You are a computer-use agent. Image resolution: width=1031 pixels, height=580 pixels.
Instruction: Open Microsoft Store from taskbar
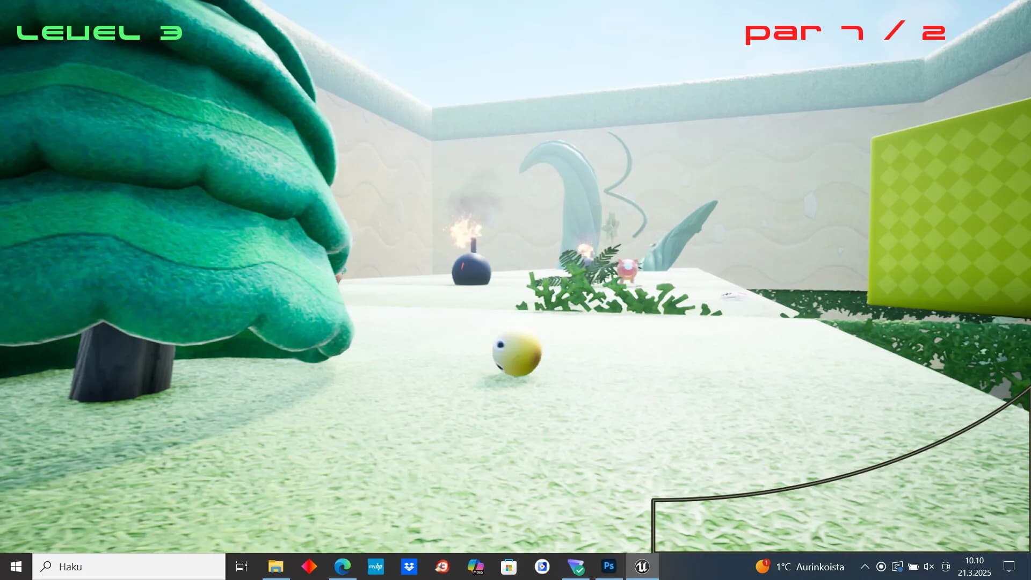[x=509, y=567]
